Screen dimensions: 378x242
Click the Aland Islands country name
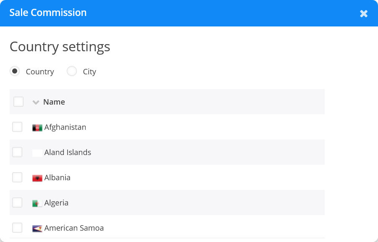(x=68, y=152)
